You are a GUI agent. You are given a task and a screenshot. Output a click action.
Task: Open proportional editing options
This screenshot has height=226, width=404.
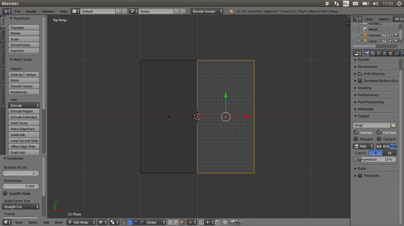(x=192, y=222)
